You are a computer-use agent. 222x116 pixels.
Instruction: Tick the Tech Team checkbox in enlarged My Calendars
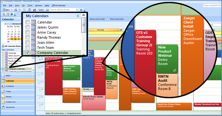[x=27, y=48]
